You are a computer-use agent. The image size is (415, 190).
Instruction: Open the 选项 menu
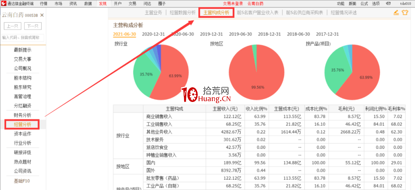click(376, 4)
